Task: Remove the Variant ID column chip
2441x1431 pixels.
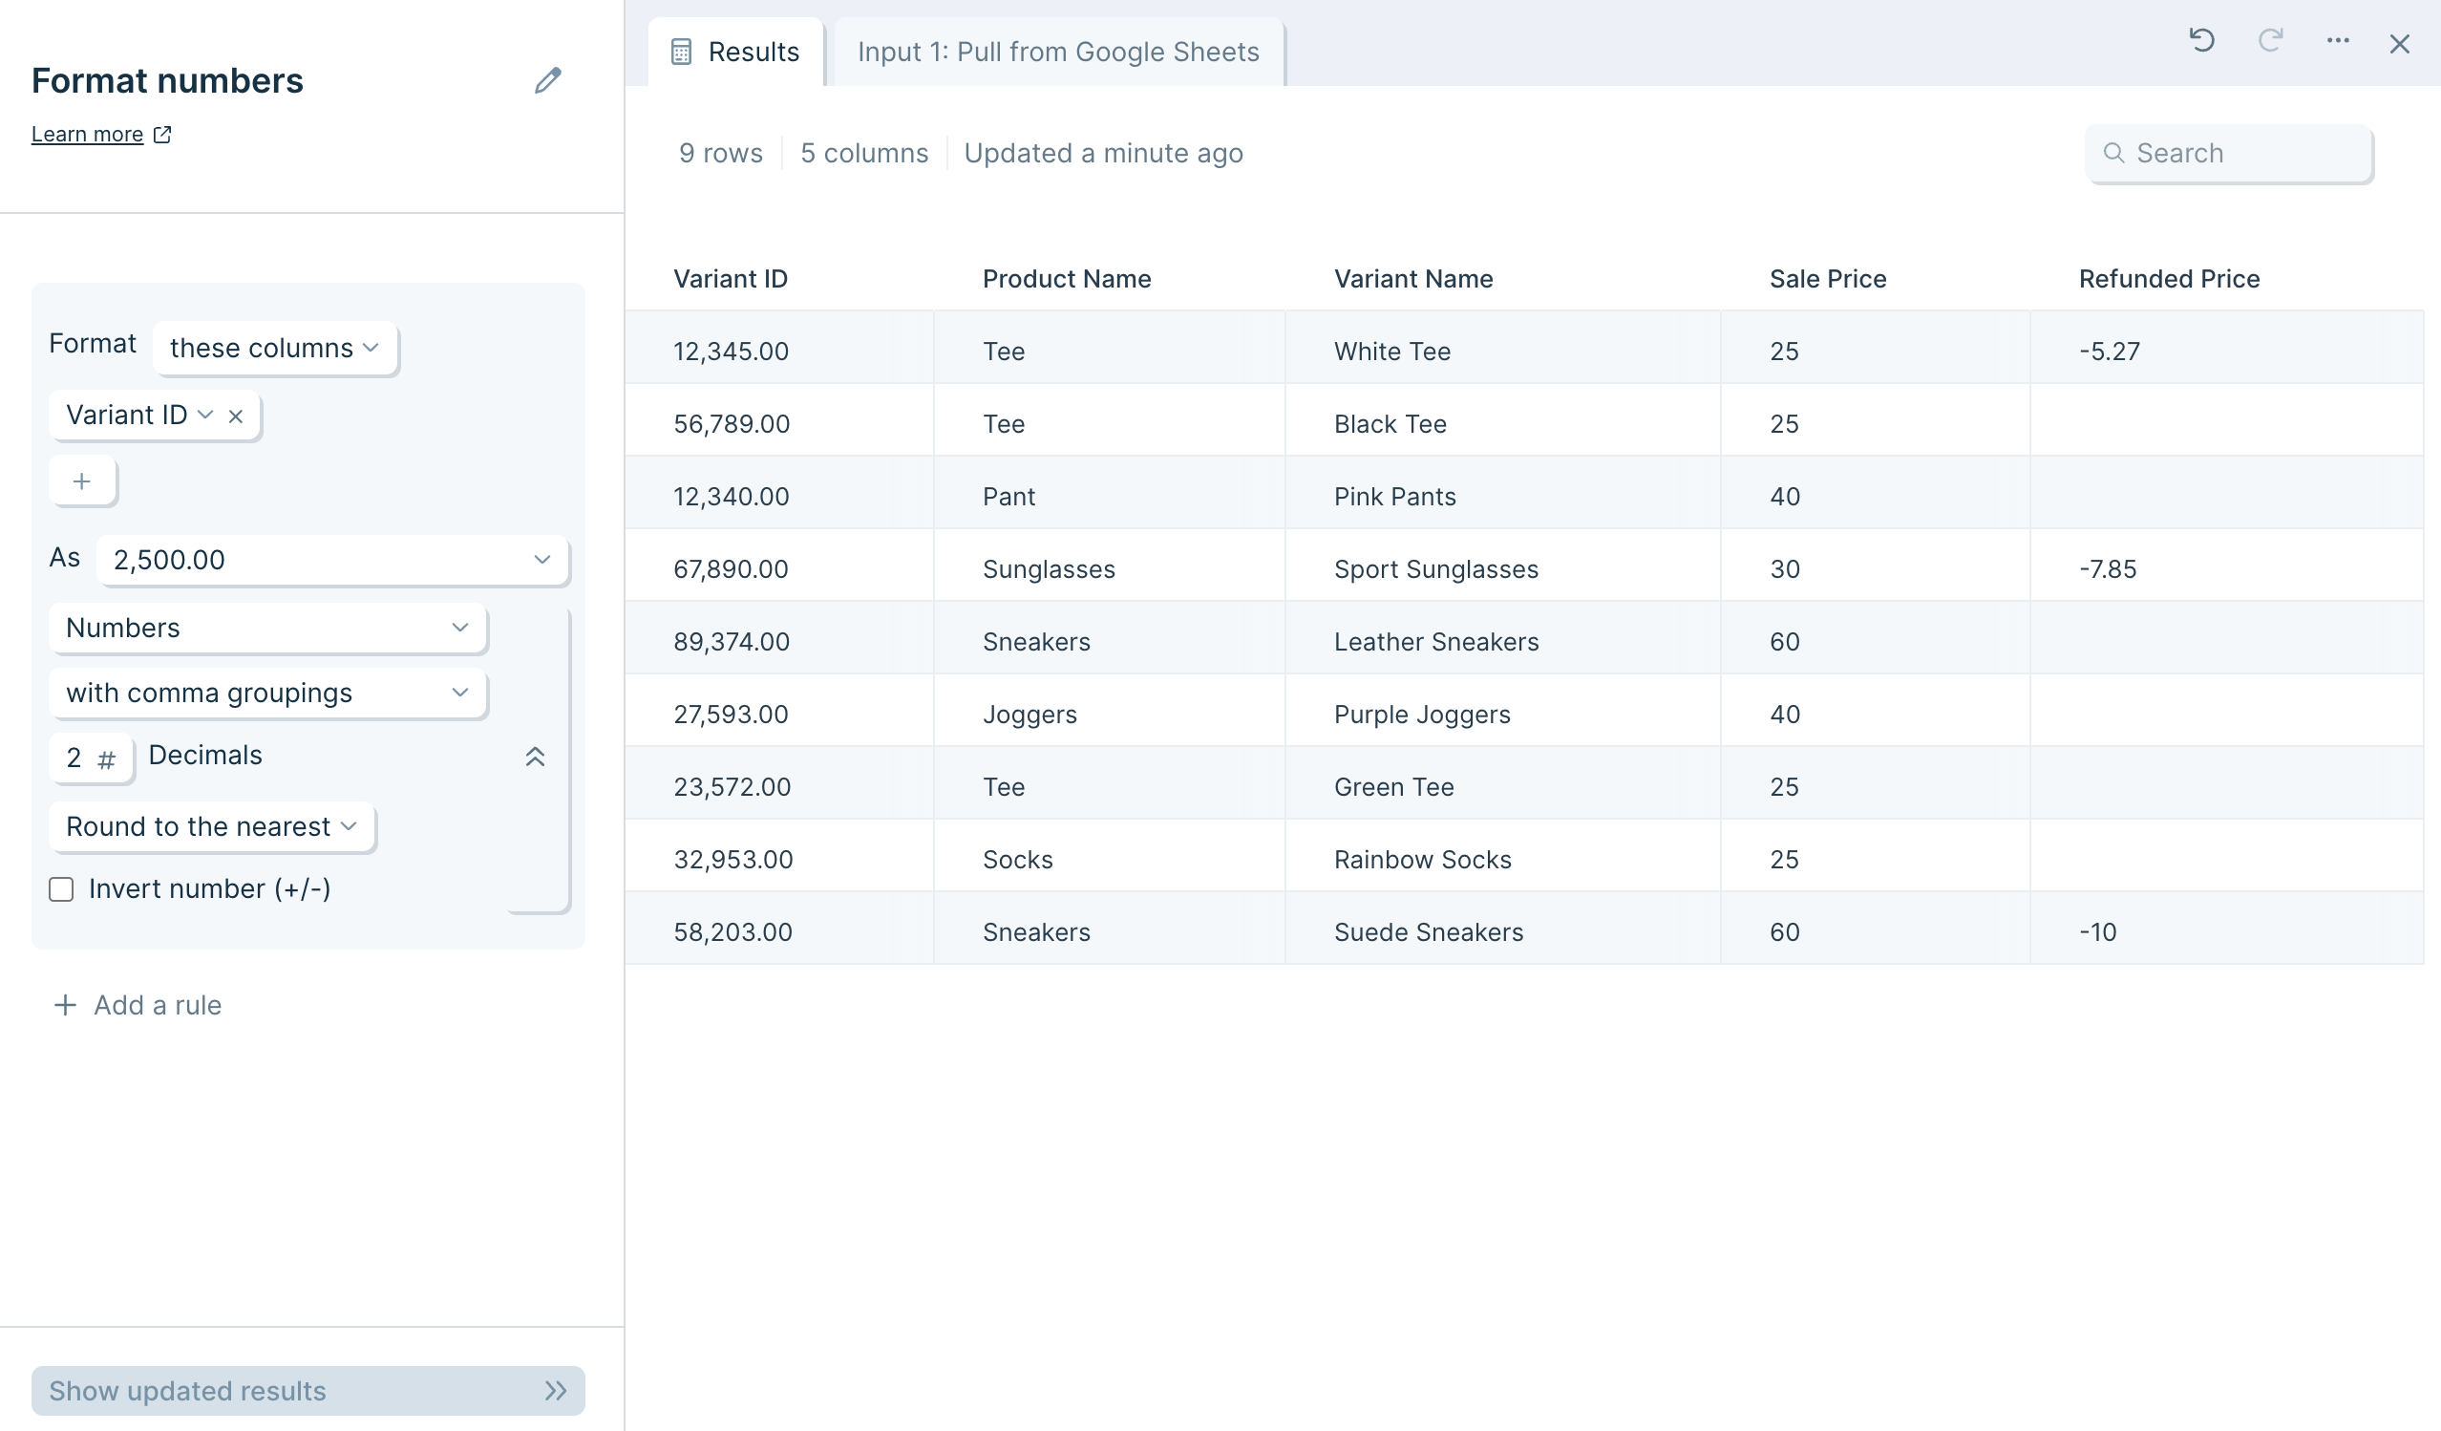Action: click(x=235, y=416)
